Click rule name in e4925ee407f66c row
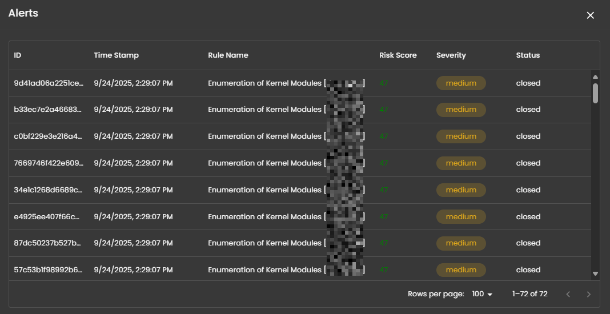 pyautogui.click(x=264, y=217)
